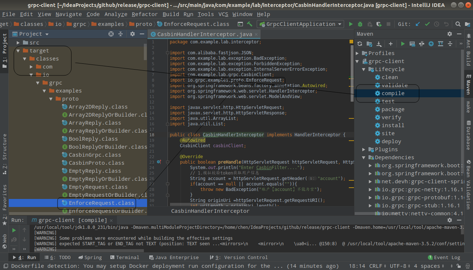Click Project panel collapse all icon

(x=121, y=34)
